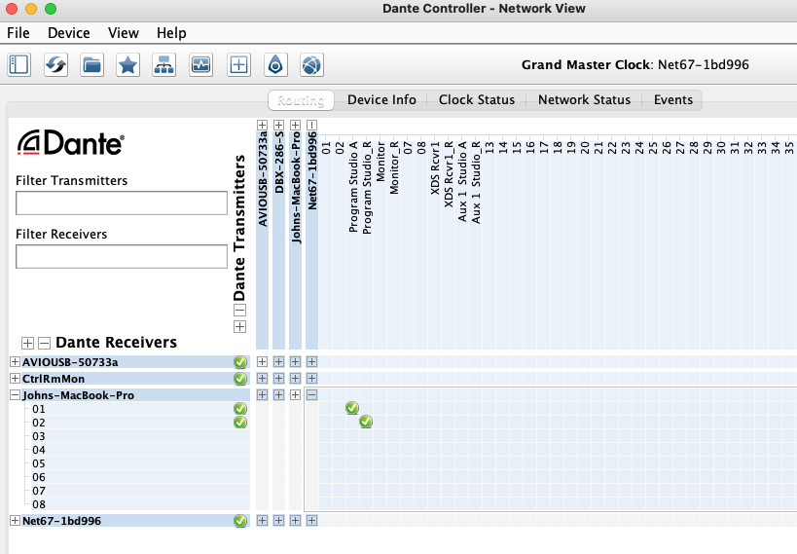This screenshot has height=554, width=797.
Task: Click green status check for AVIOUSB-50733a receiver
Action: (240, 362)
